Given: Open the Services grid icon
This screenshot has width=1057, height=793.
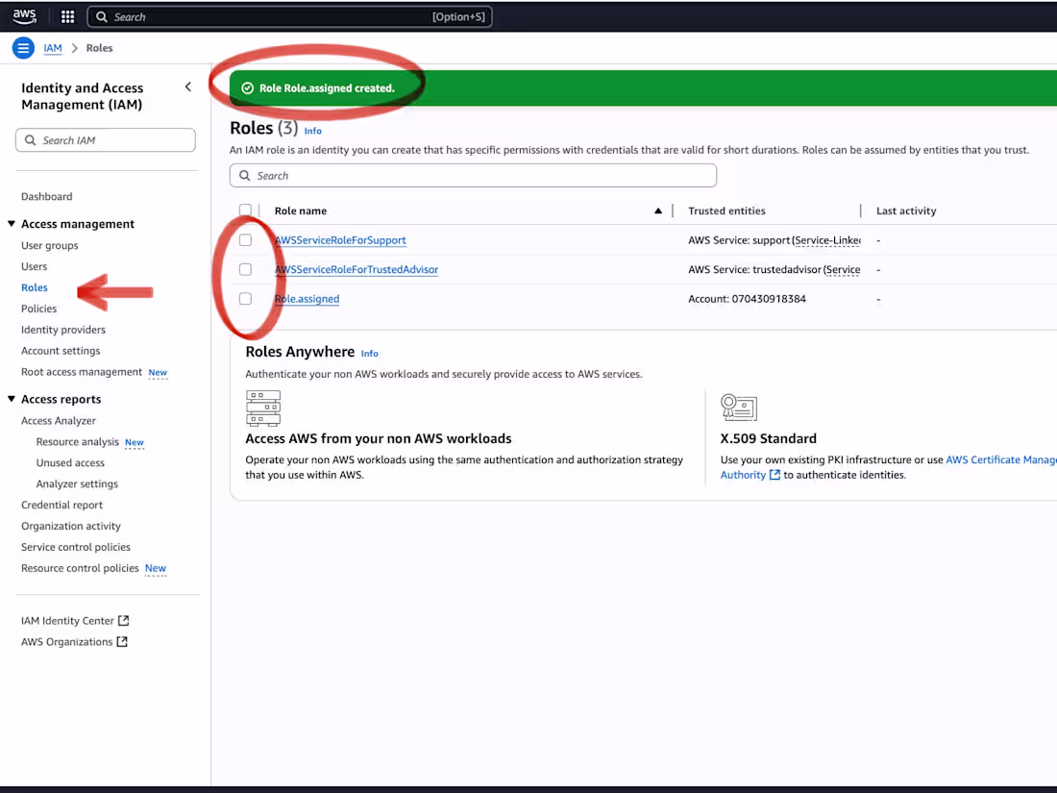Looking at the screenshot, I should (x=66, y=15).
